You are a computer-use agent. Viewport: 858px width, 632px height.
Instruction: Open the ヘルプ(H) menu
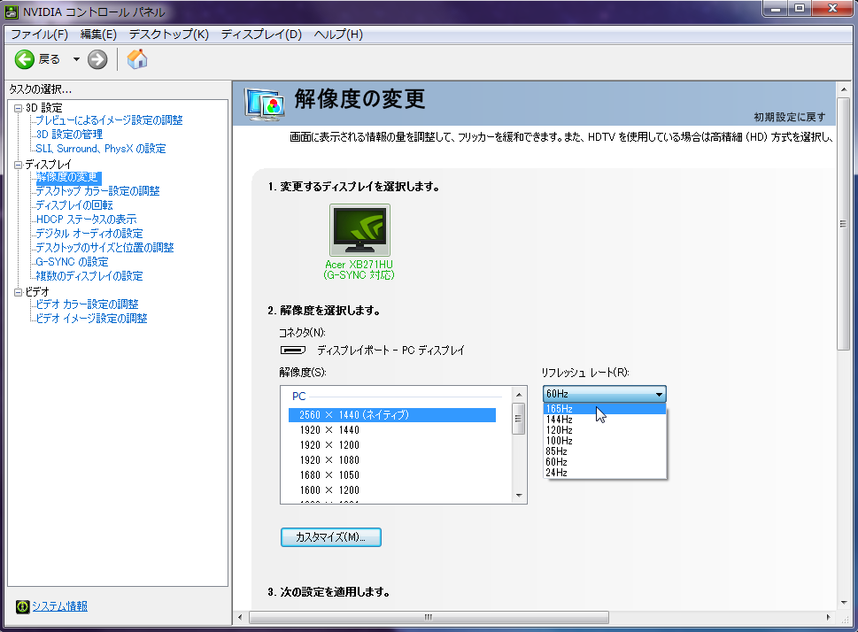(338, 35)
